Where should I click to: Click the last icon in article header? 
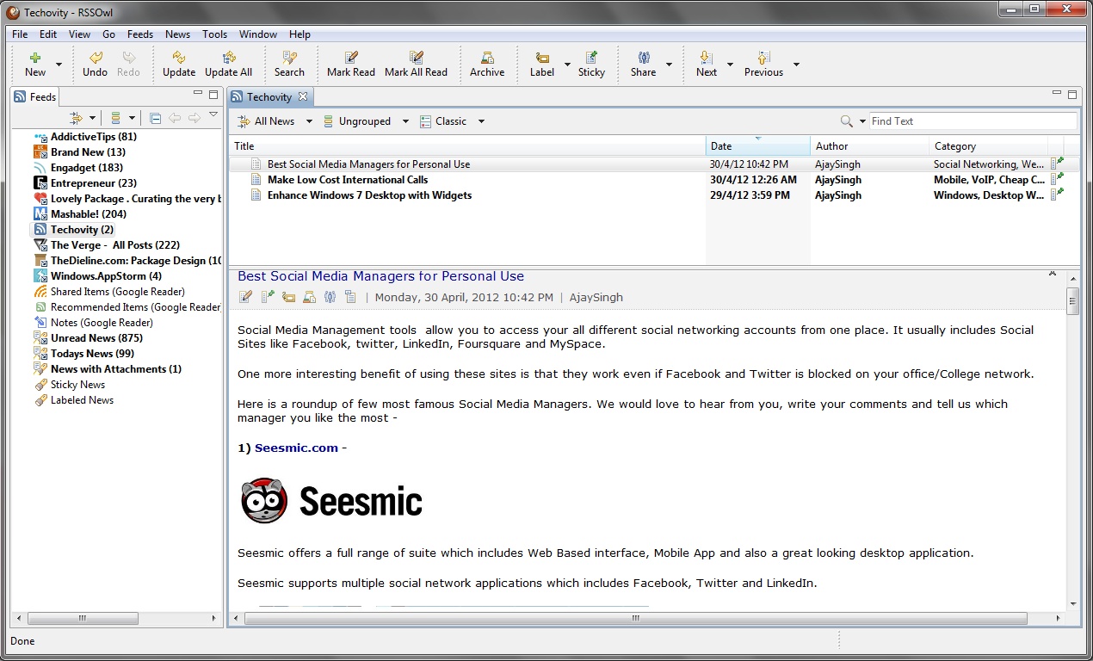click(350, 298)
